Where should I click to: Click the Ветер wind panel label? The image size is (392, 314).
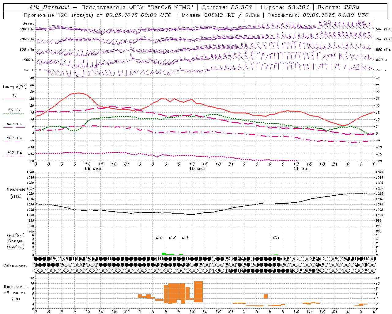[x=28, y=23]
